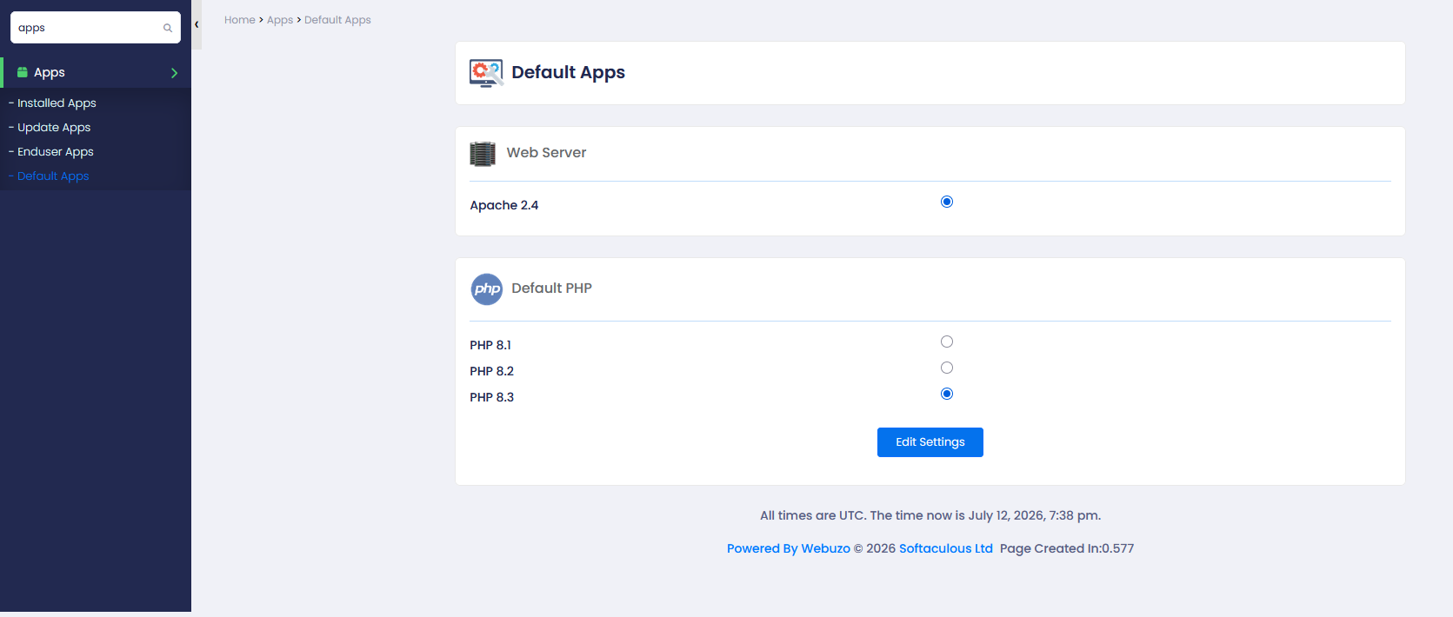Open Update Apps in sidebar
1453x617 pixels.
tap(54, 127)
